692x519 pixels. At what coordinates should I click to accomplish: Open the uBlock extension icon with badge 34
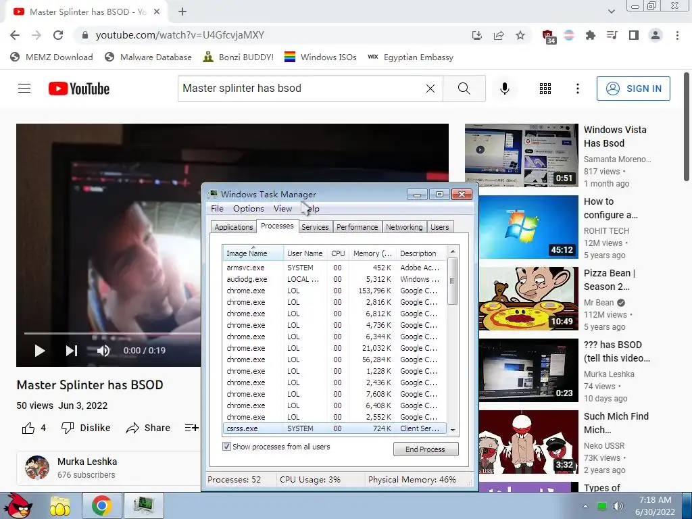[x=548, y=36]
